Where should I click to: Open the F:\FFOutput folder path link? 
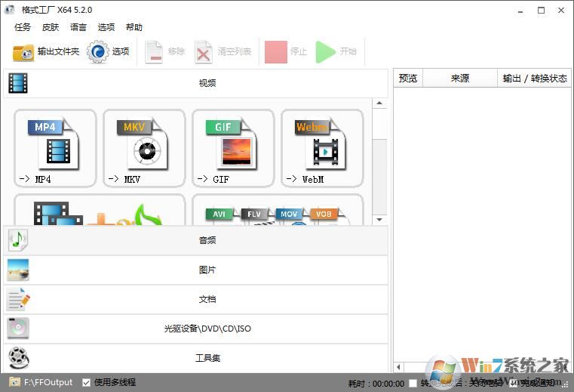point(48,382)
